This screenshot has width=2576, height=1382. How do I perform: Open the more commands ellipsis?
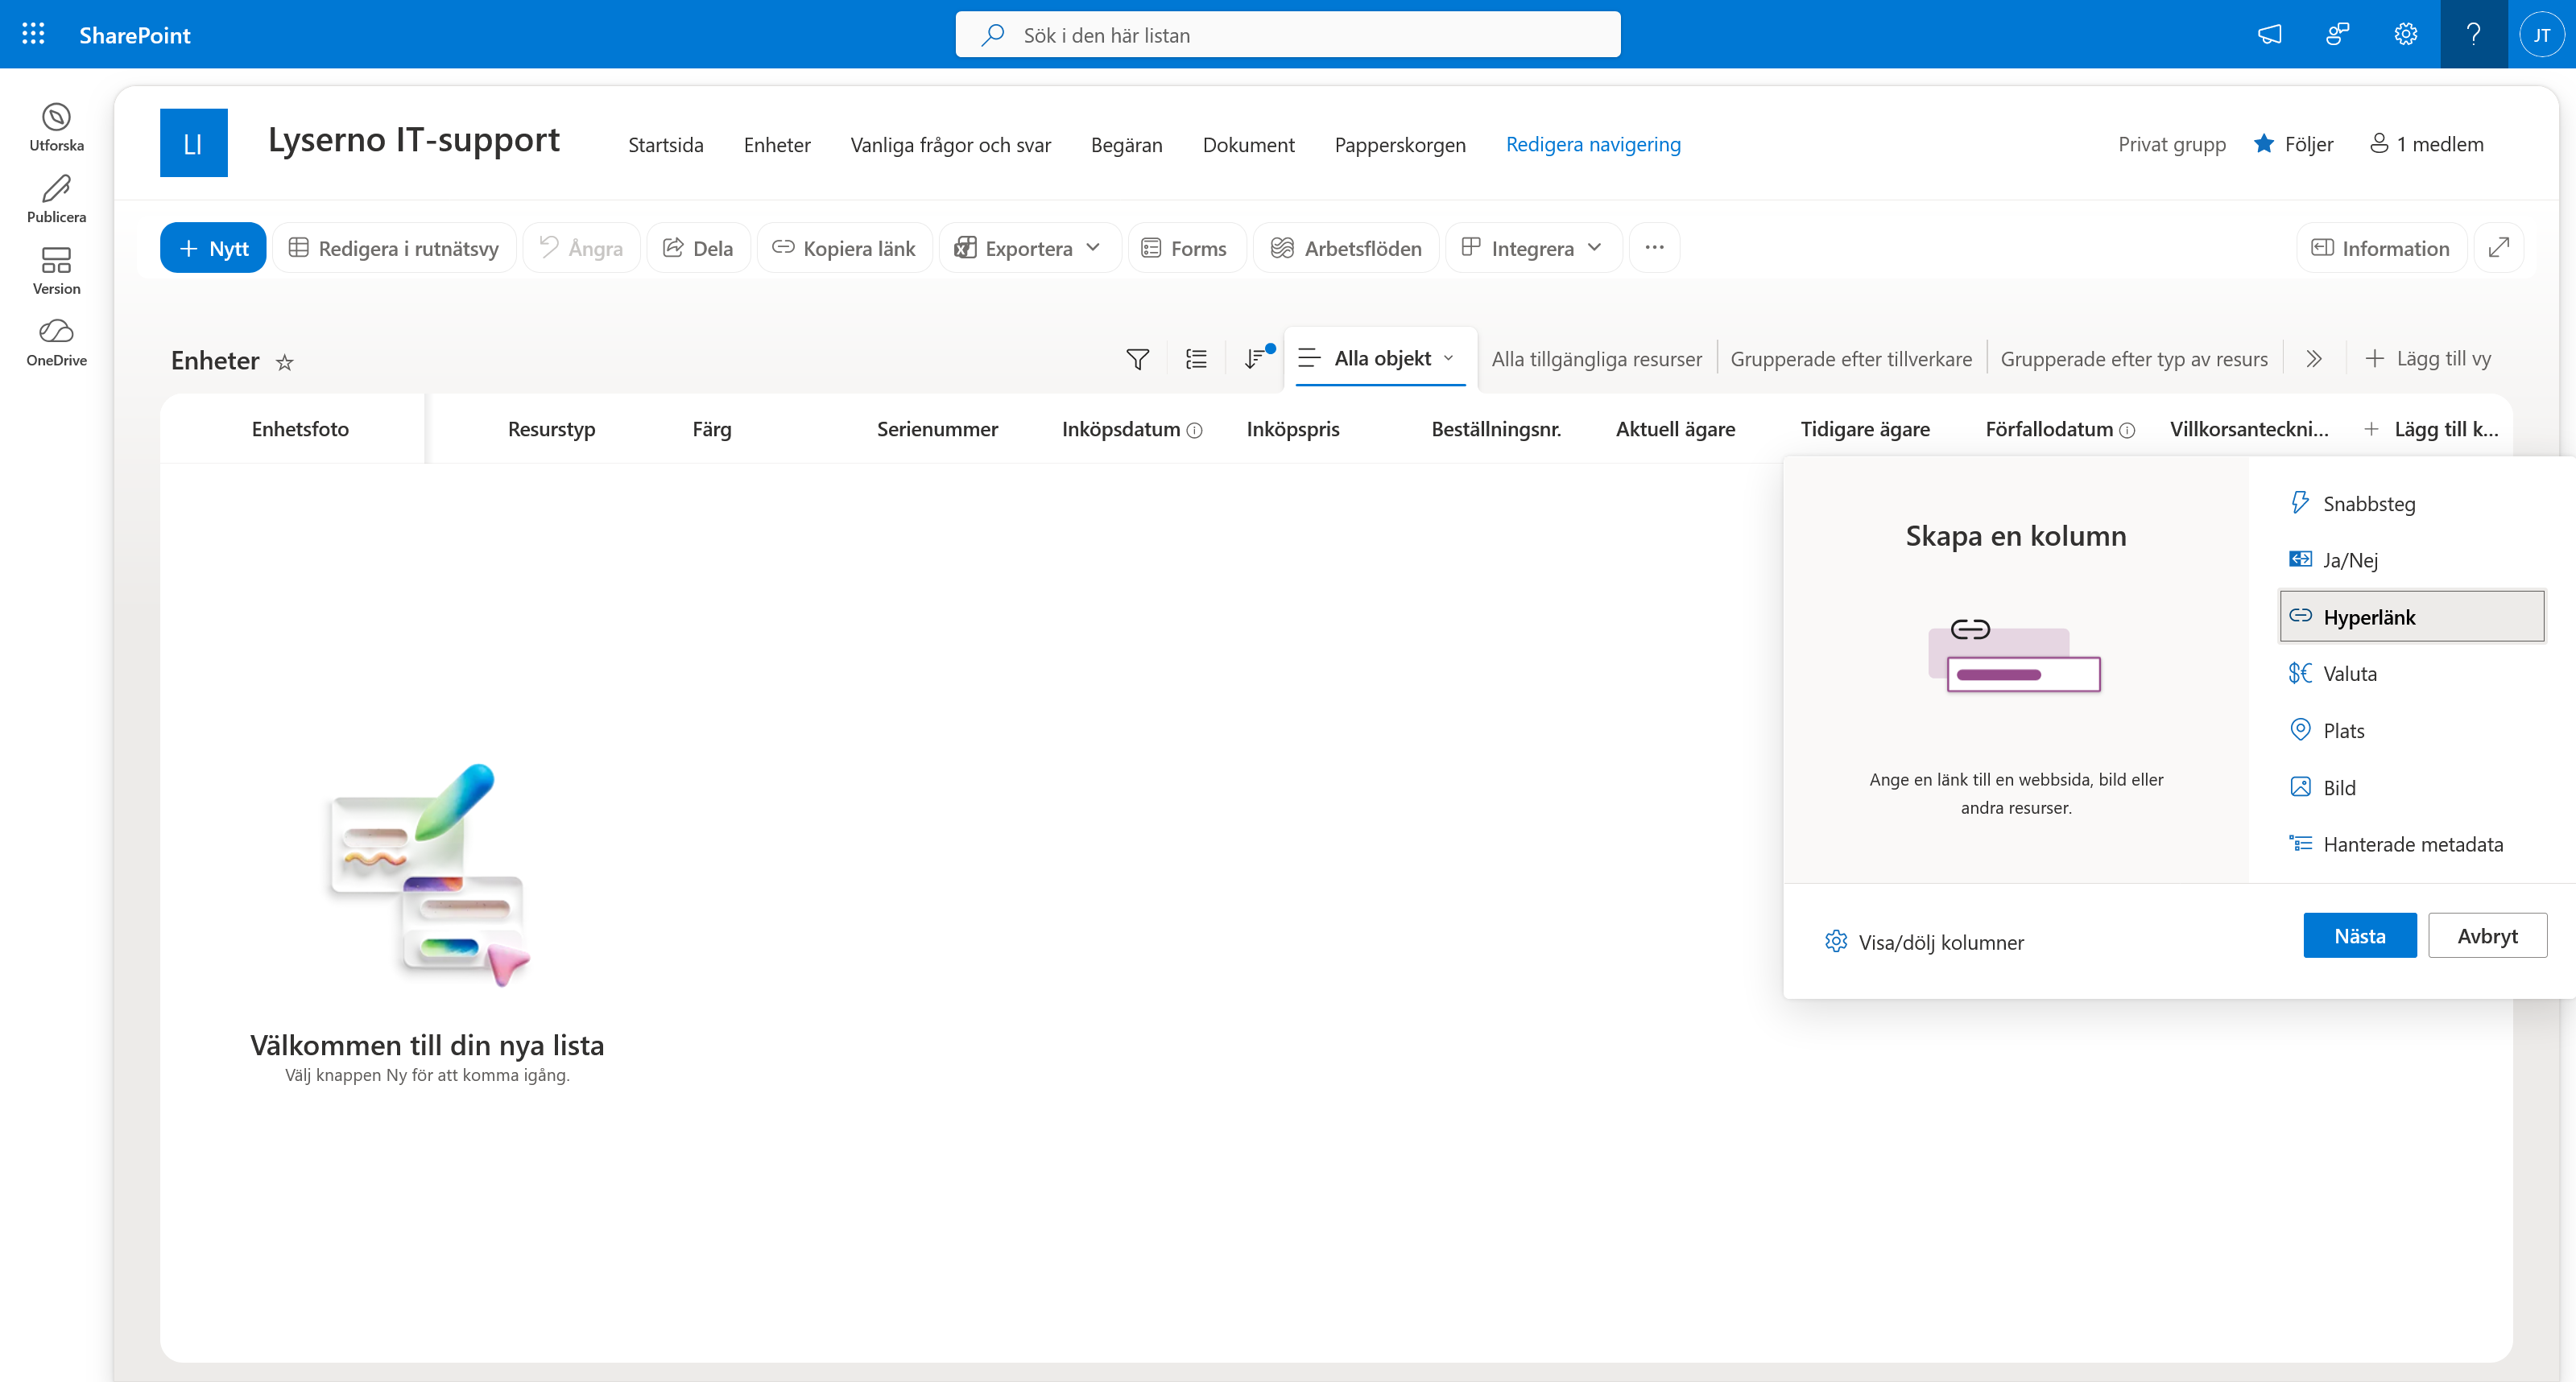(1655, 248)
